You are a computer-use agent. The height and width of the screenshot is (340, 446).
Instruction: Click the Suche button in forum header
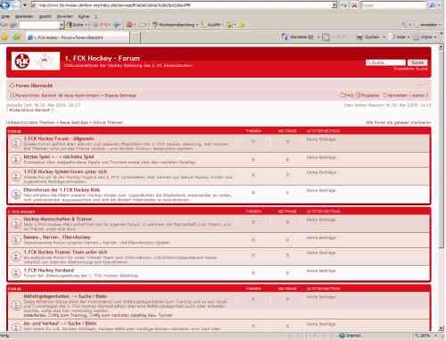pyautogui.click(x=417, y=62)
